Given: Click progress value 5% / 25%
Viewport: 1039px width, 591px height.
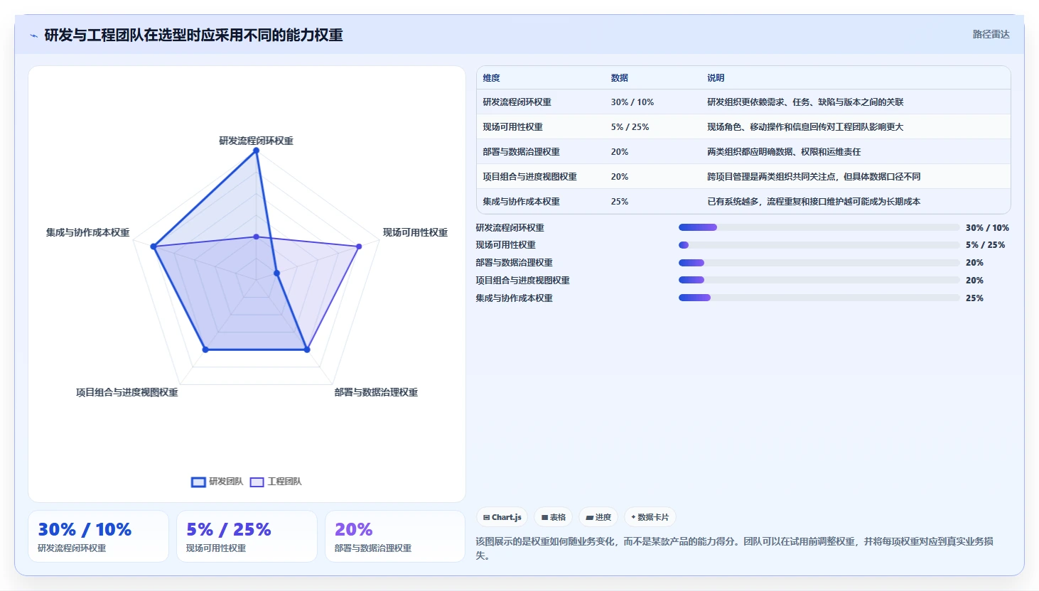Looking at the screenshot, I should pyautogui.click(x=985, y=245).
